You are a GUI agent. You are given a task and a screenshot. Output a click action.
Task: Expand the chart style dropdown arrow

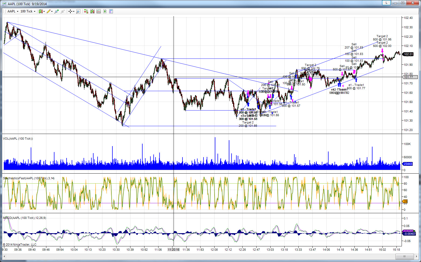[x=44, y=11]
